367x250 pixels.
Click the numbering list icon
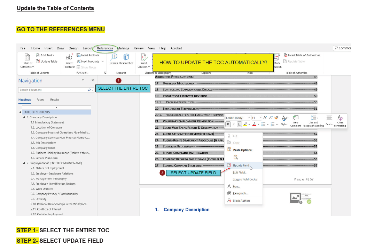(x=272, y=124)
